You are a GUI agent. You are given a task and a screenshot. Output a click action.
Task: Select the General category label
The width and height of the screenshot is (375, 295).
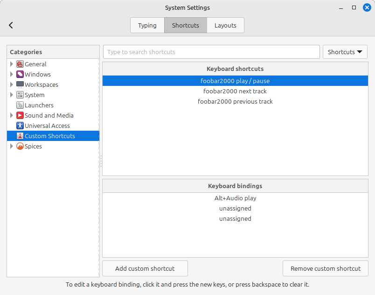point(35,64)
